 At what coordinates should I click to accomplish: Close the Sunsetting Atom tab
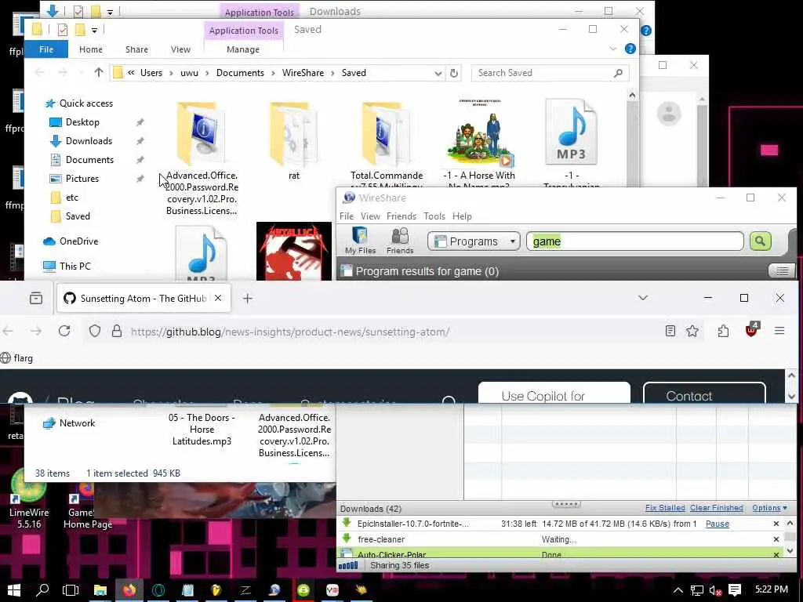coord(218,298)
